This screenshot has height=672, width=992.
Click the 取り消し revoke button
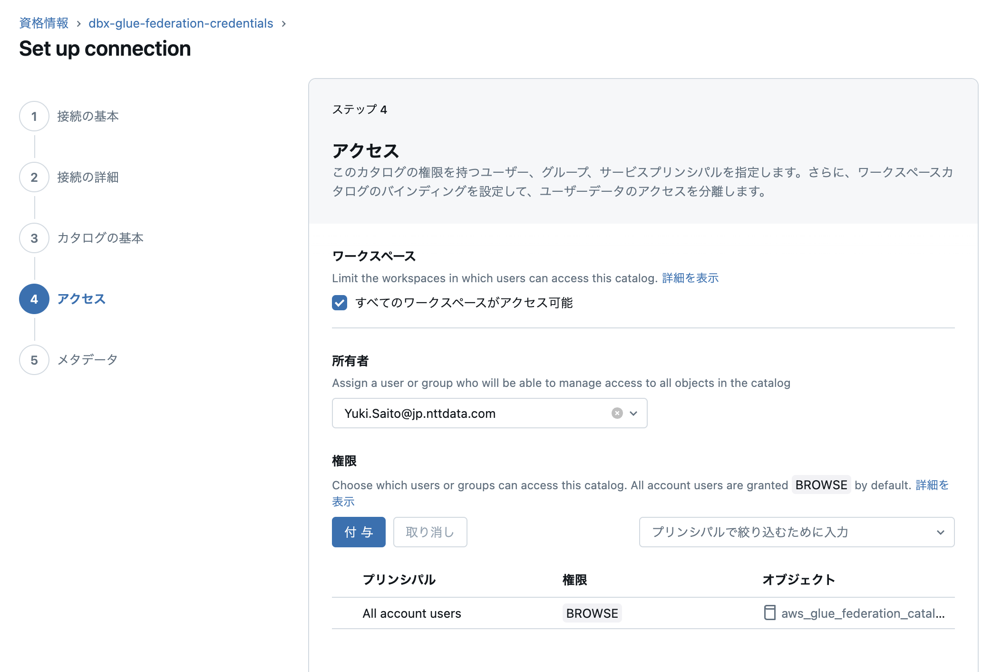click(x=430, y=532)
